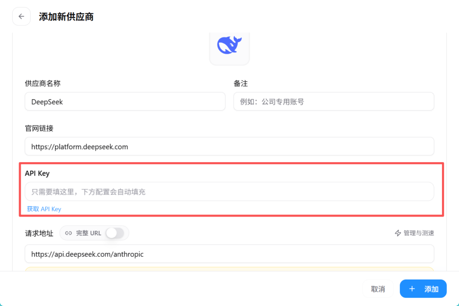The height and width of the screenshot is (306, 459).
Task: Click the blue 添加 button
Action: [x=423, y=289]
